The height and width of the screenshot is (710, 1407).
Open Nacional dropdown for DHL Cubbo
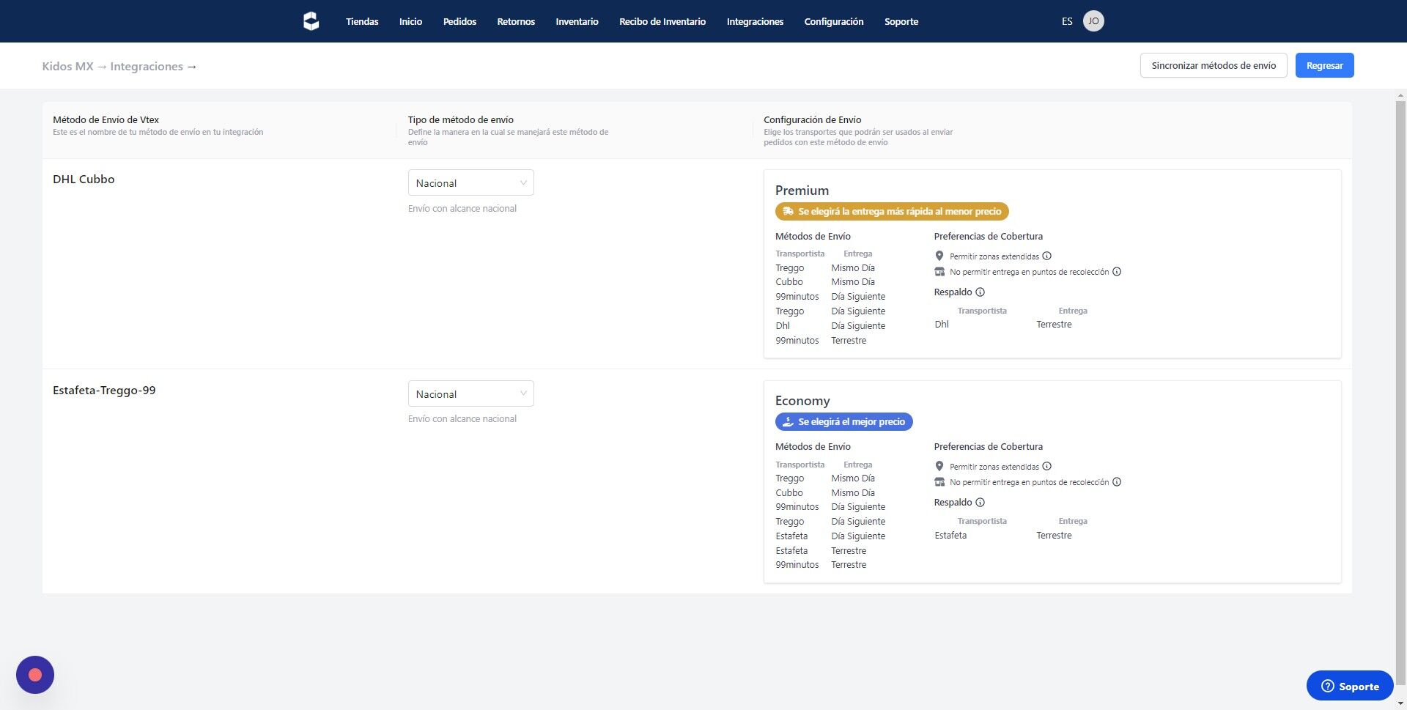[470, 183]
